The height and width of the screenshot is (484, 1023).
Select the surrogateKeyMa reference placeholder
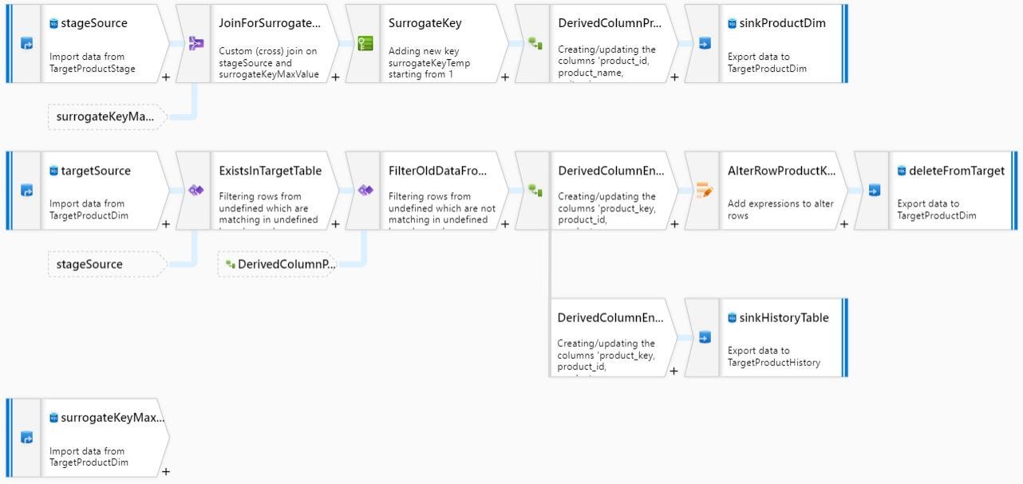(x=106, y=116)
